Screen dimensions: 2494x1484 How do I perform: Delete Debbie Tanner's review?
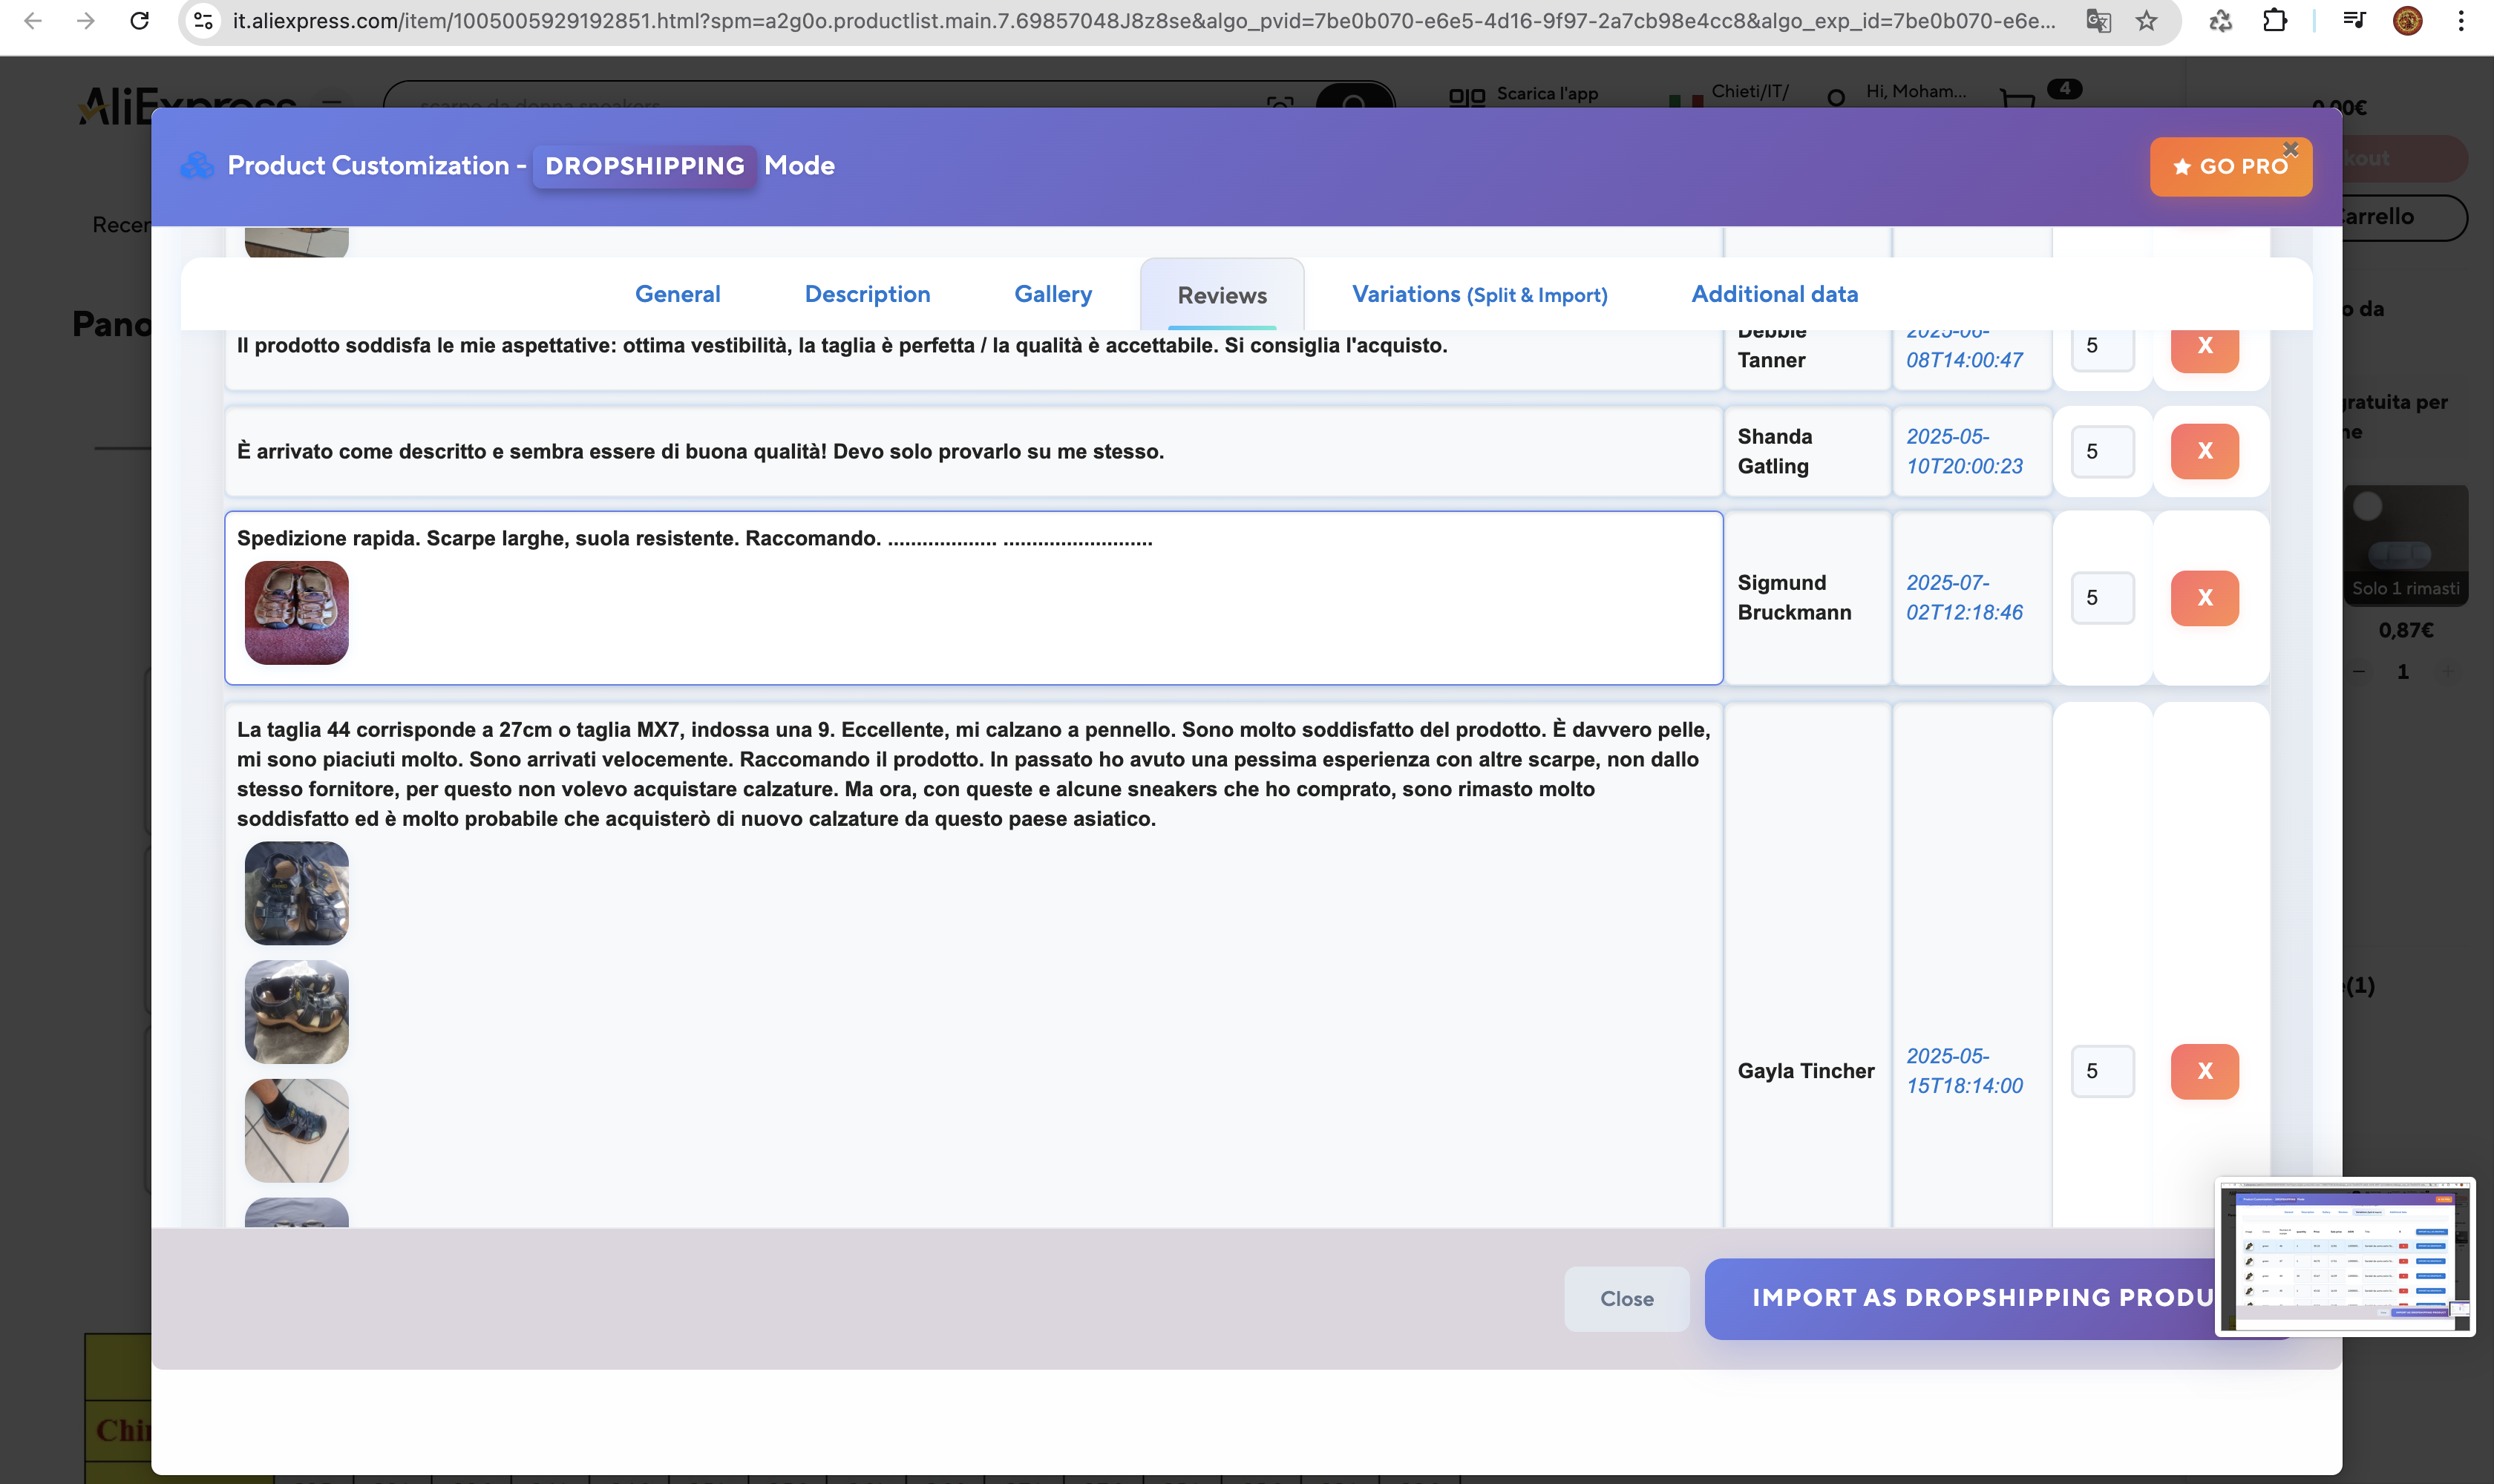(2204, 348)
